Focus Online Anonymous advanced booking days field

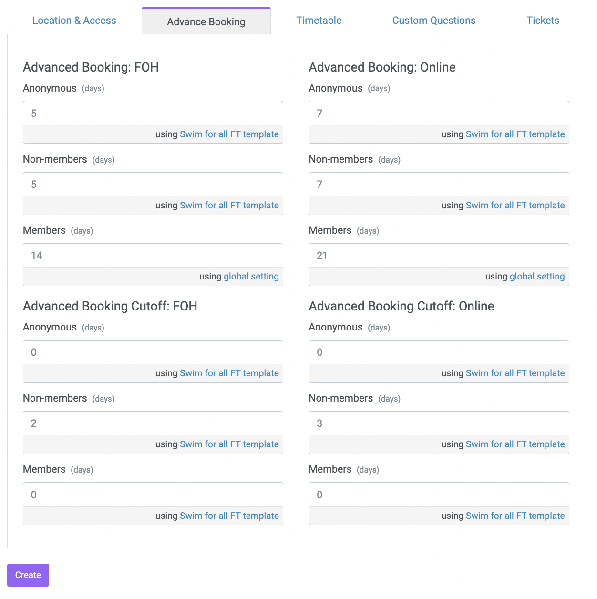tap(439, 114)
